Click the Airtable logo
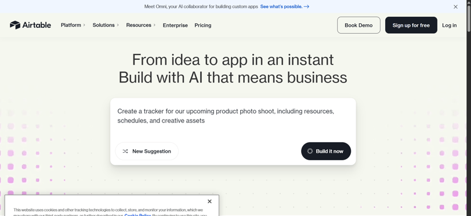 point(30,26)
